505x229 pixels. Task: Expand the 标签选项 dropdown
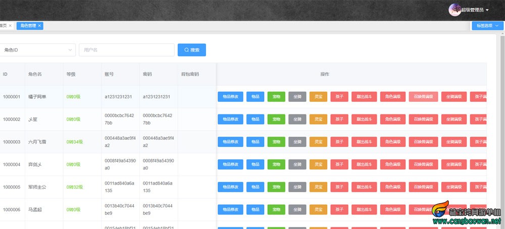tap(487, 26)
